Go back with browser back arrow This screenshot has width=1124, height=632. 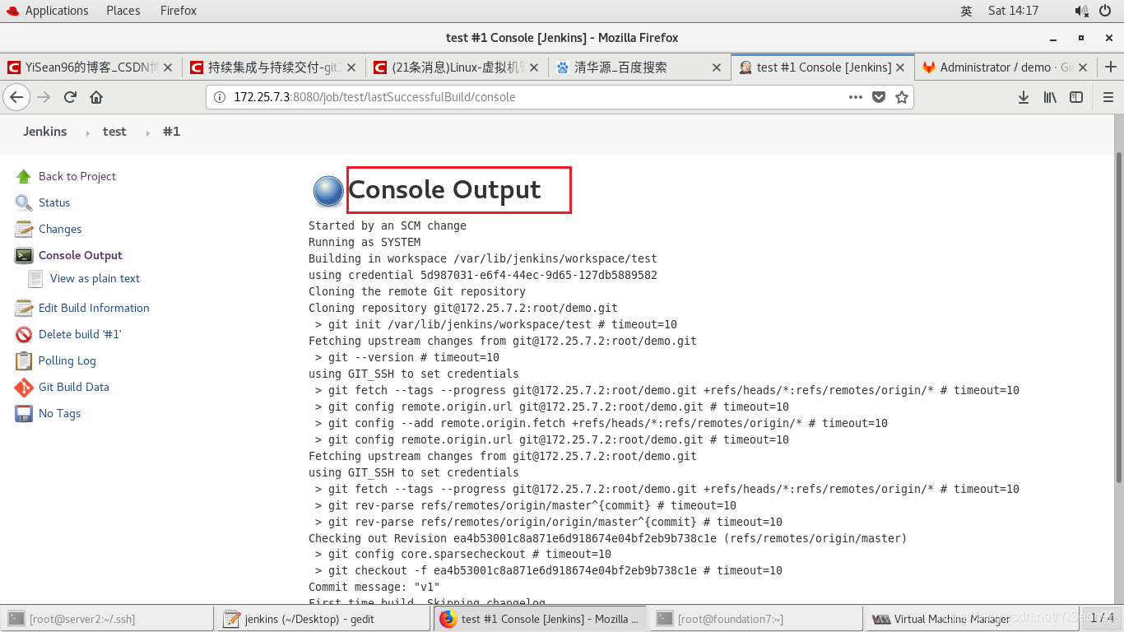point(16,97)
